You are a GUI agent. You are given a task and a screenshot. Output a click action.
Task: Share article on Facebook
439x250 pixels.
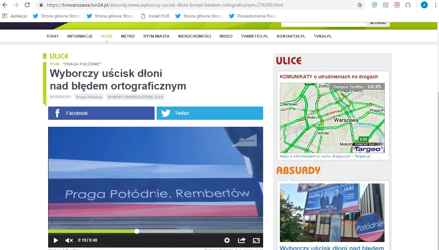click(x=101, y=113)
